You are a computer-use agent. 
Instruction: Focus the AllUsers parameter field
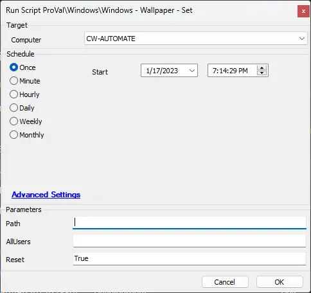coord(190,241)
